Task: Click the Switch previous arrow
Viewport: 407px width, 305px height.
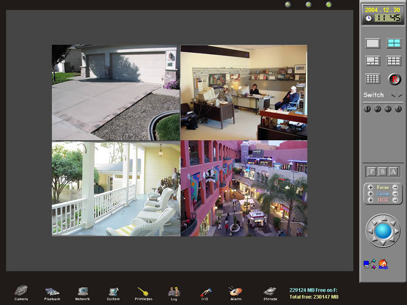Action: pyautogui.click(x=393, y=95)
